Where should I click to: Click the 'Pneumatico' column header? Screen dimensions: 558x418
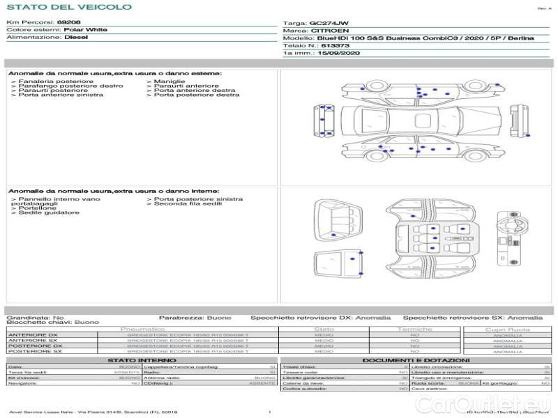tap(143, 329)
